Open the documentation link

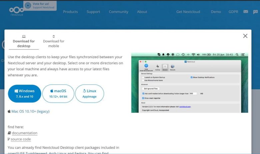[25, 133]
